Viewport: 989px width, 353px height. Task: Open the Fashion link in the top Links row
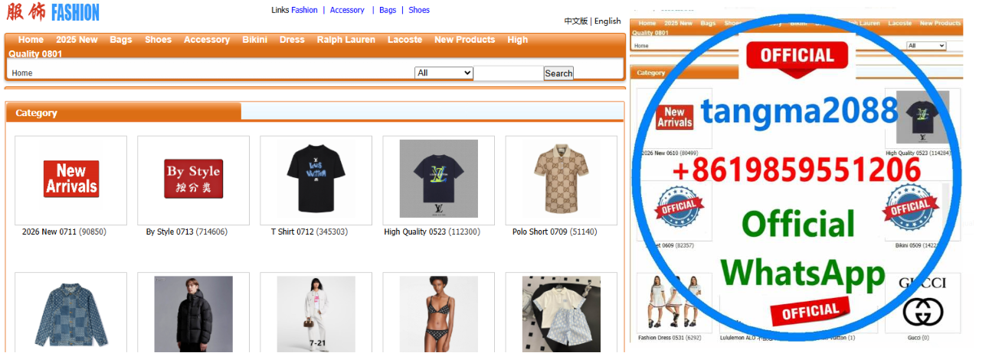304,10
